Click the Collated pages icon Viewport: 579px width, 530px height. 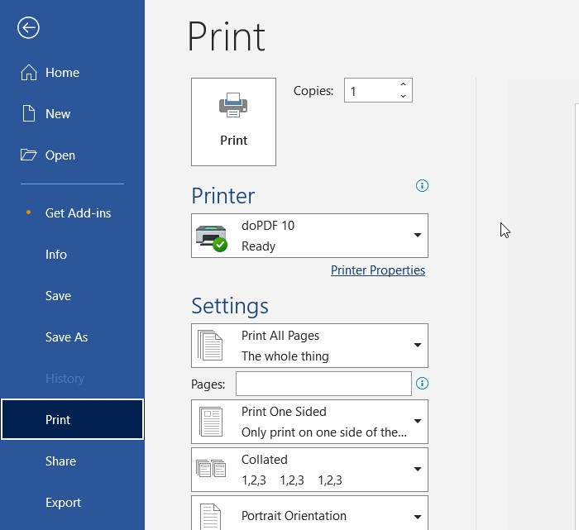[x=211, y=468]
